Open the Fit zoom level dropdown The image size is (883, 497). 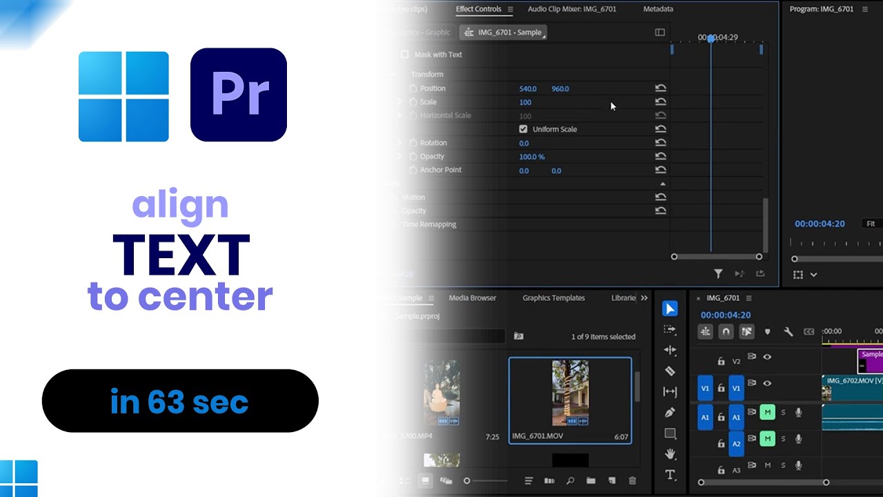click(x=872, y=224)
